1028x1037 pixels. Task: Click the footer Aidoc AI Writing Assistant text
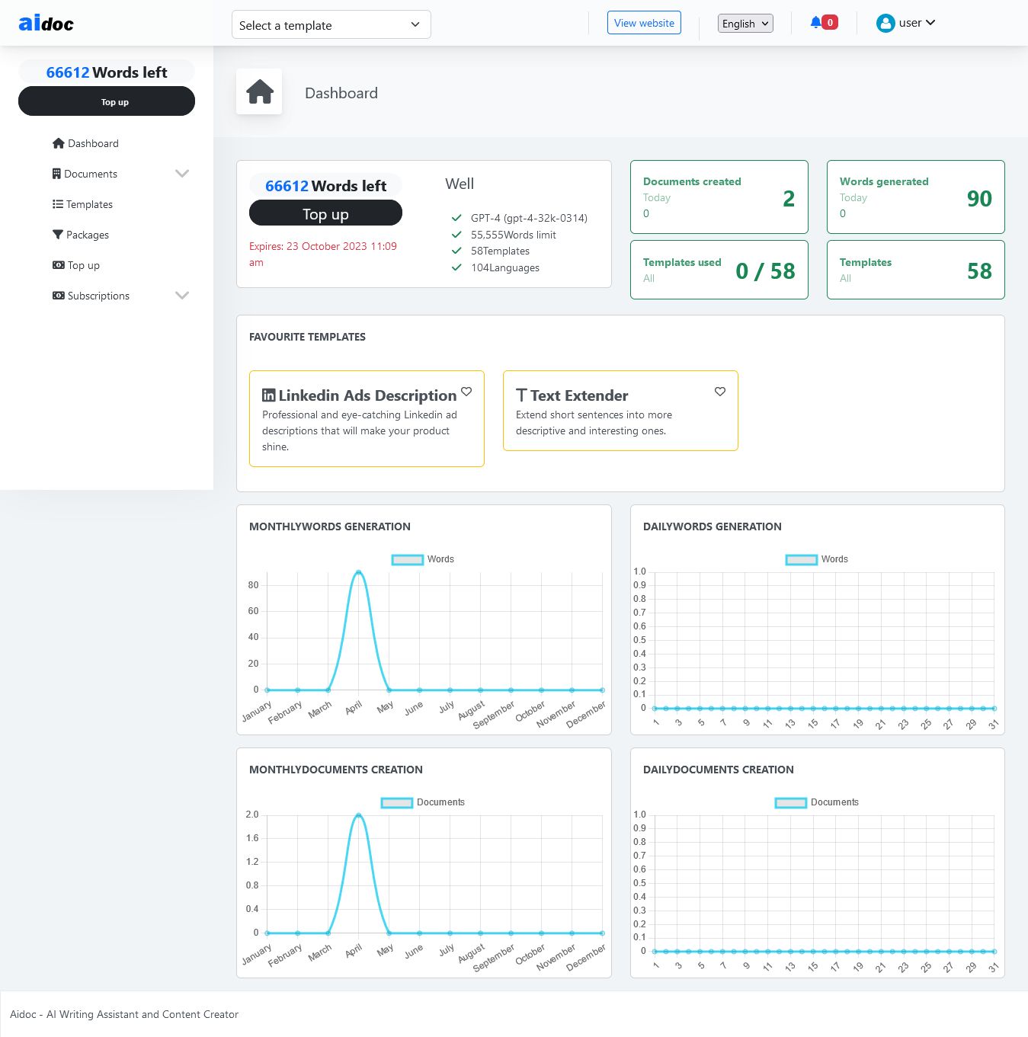point(124,1014)
